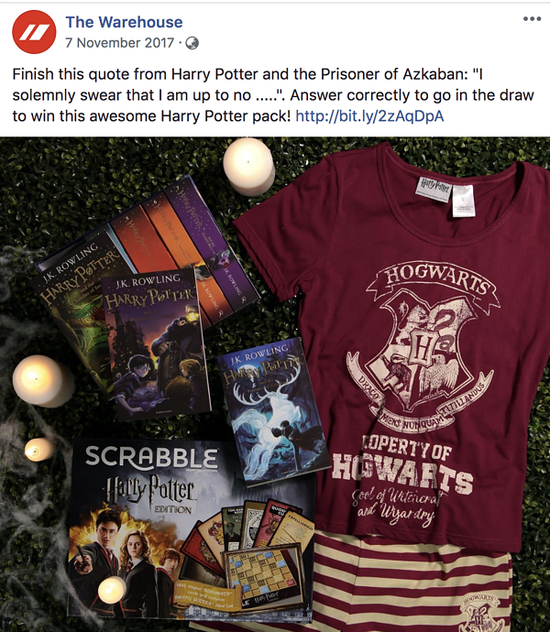Click the Philosopher's Stone book with Hagrid
This screenshot has height=632, width=550.
point(156,343)
